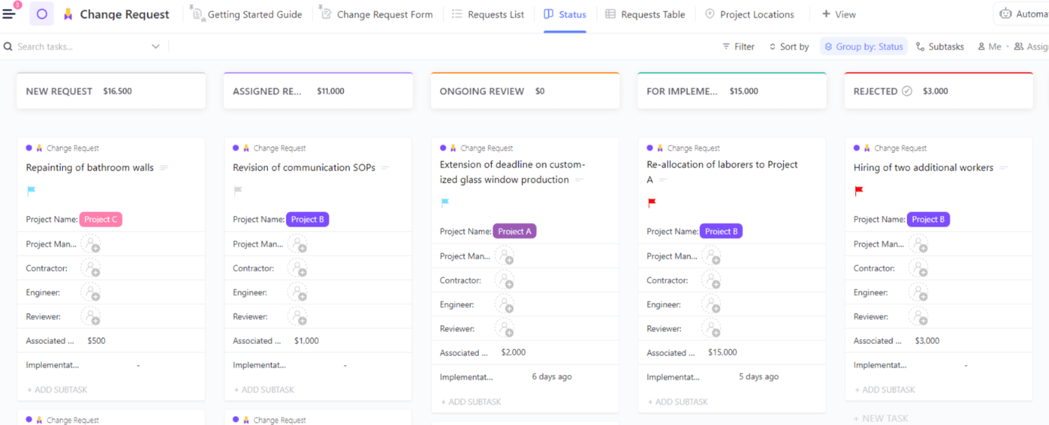Click the red priority flag on Hiring card
1049x425 pixels.
click(x=858, y=191)
